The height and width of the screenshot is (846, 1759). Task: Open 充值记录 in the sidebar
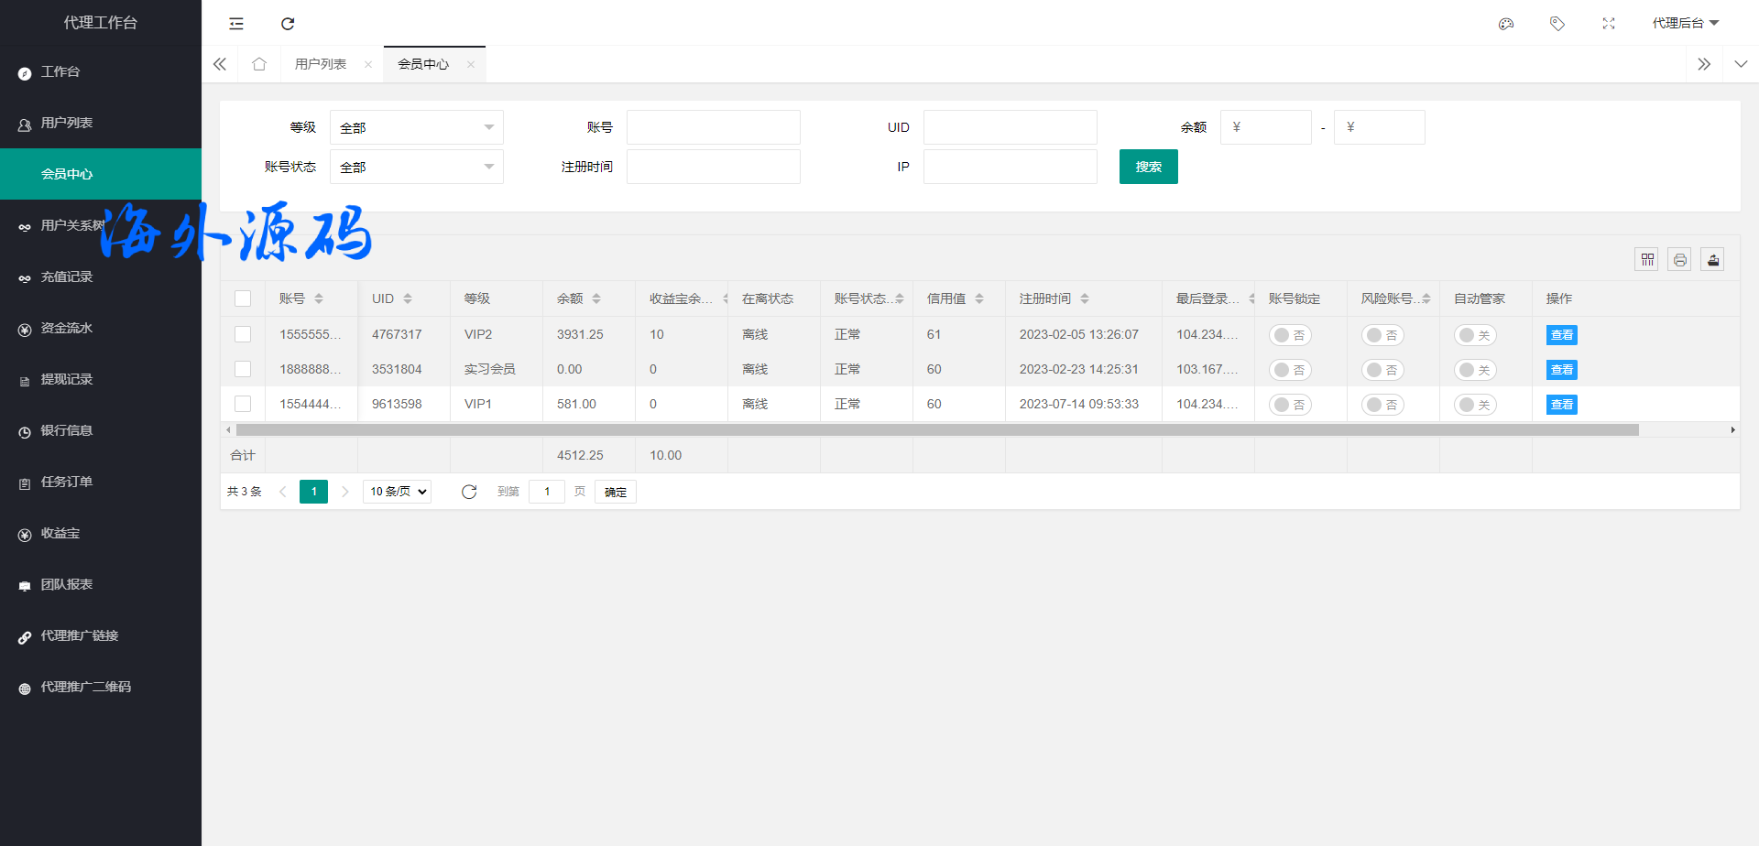click(67, 277)
